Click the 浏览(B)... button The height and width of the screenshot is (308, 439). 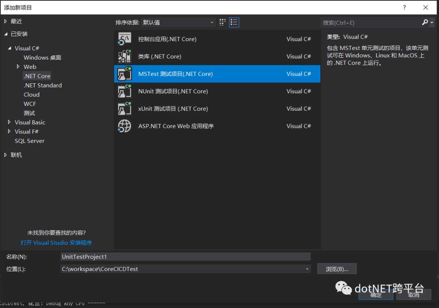click(337, 269)
